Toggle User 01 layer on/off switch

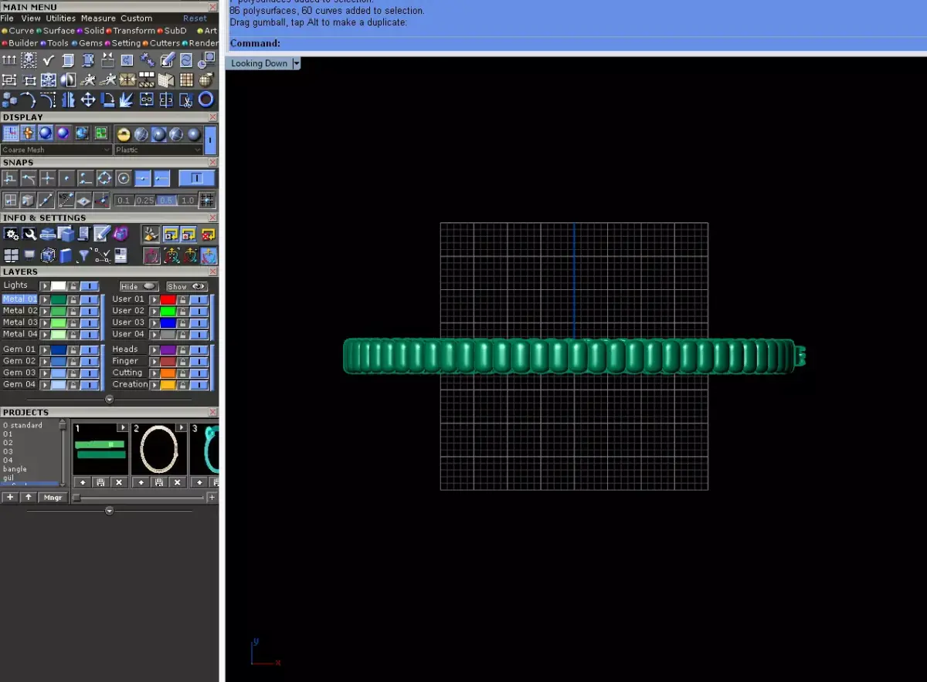pyautogui.click(x=199, y=299)
